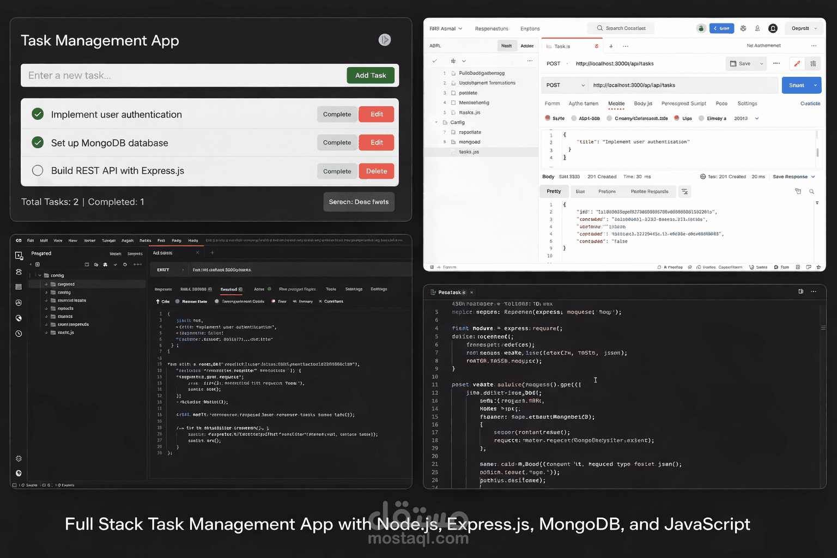
Task: Open notifications bell in API client header
Action: tap(757, 28)
